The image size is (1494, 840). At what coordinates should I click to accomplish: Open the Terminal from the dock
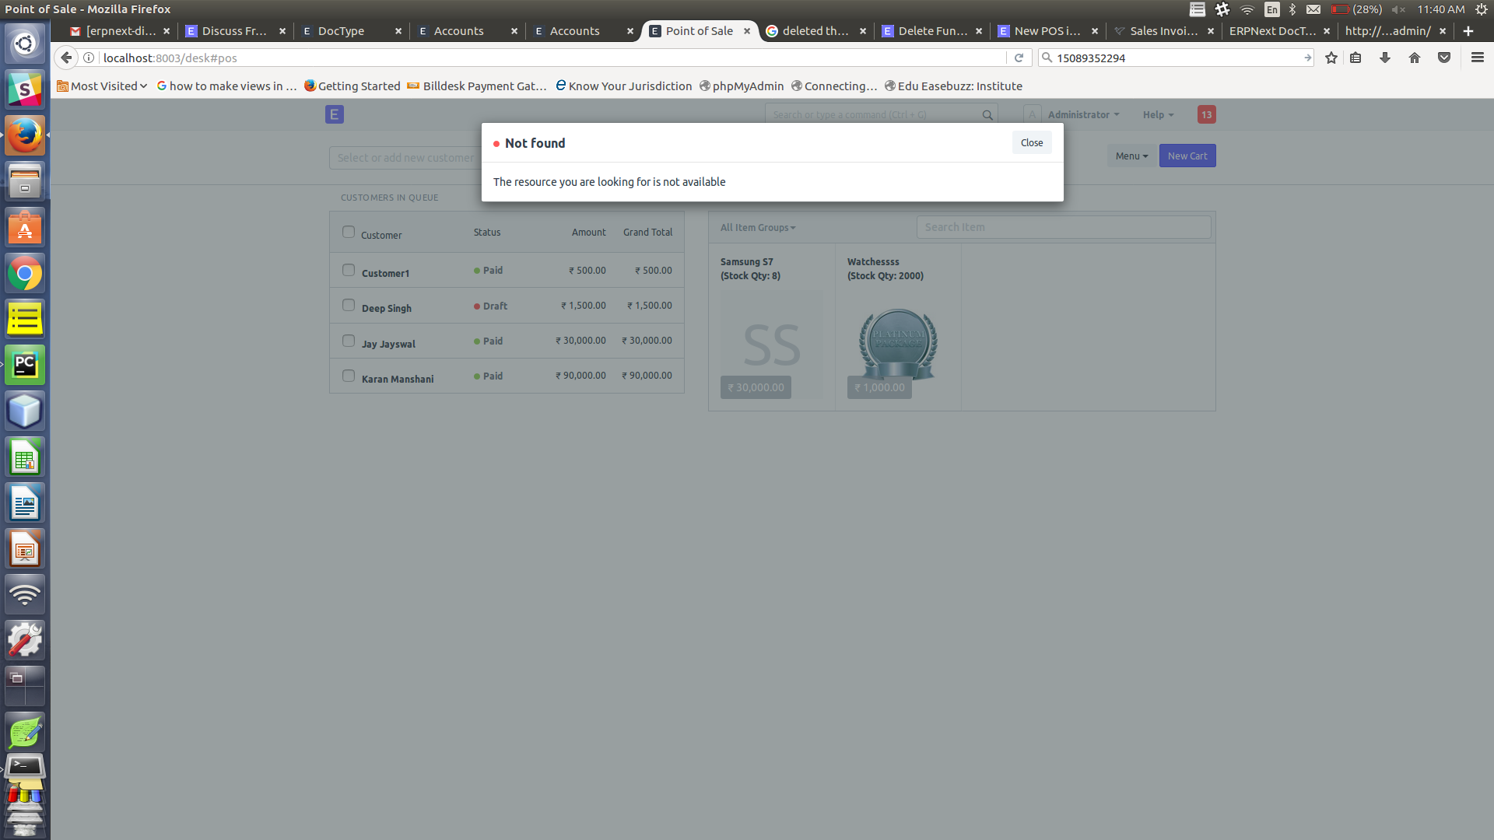tap(25, 768)
